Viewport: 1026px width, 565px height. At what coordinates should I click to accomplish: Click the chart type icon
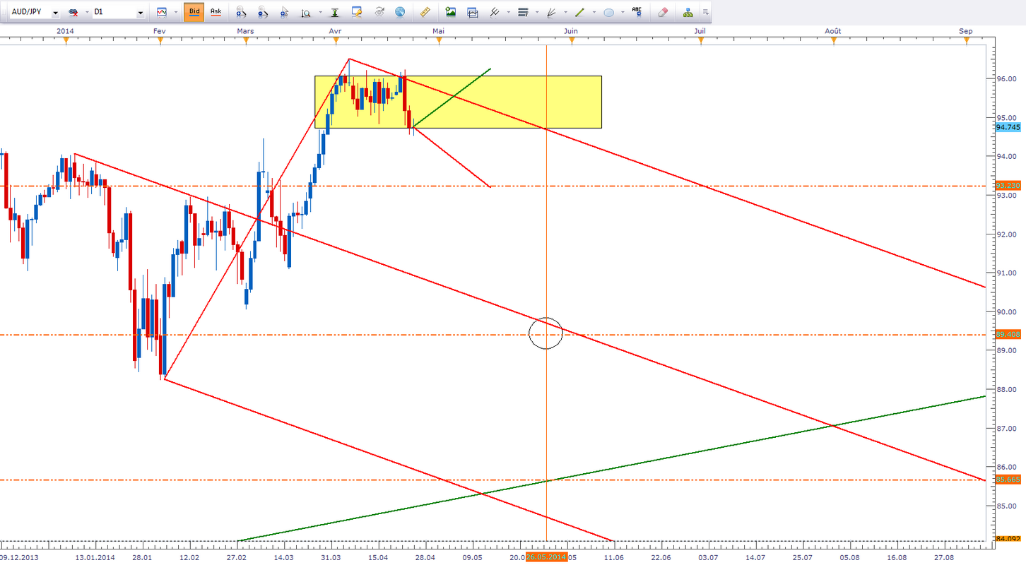click(x=162, y=12)
